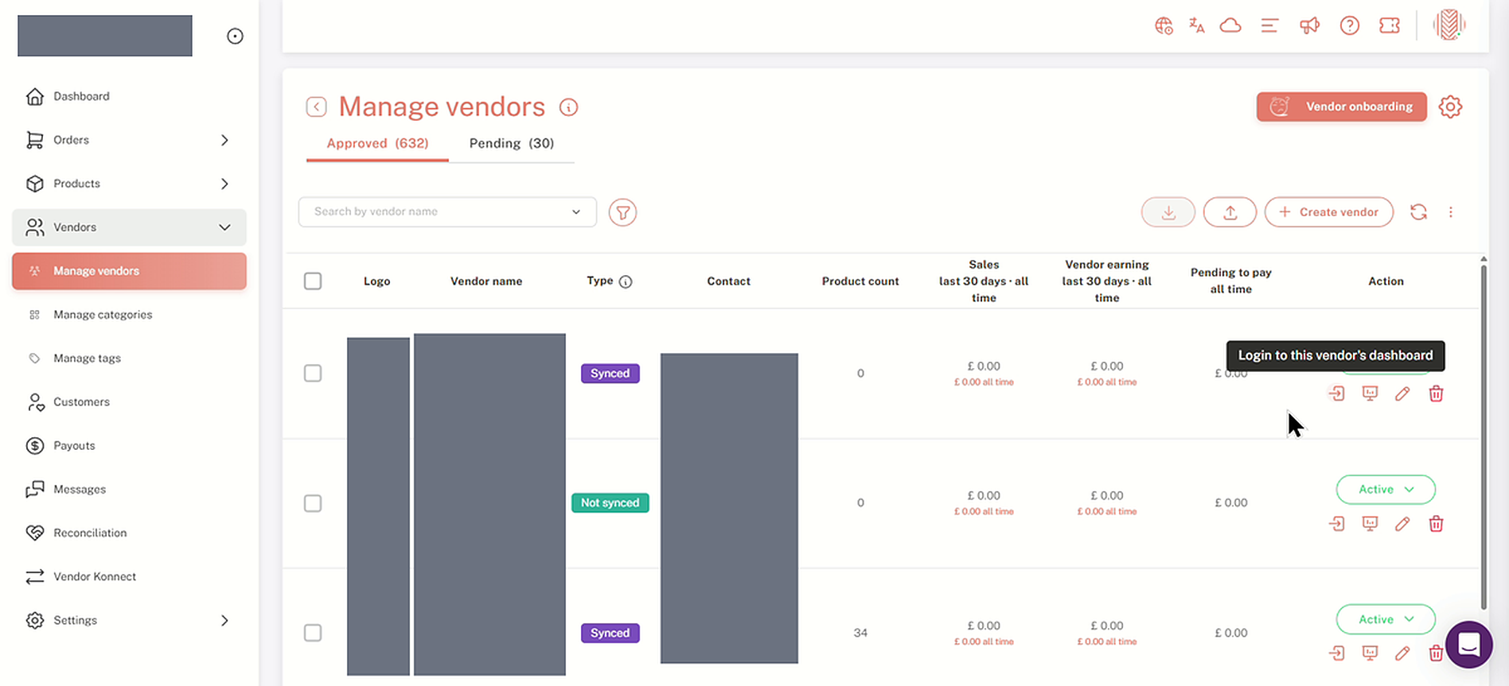Click monitor icon in second vendor row
Screen dimensions: 1509x686
coord(1370,524)
